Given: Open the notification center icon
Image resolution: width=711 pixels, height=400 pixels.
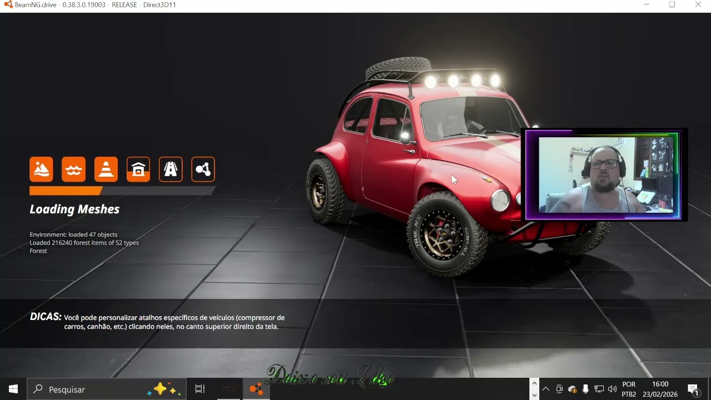Looking at the screenshot, I should point(693,389).
